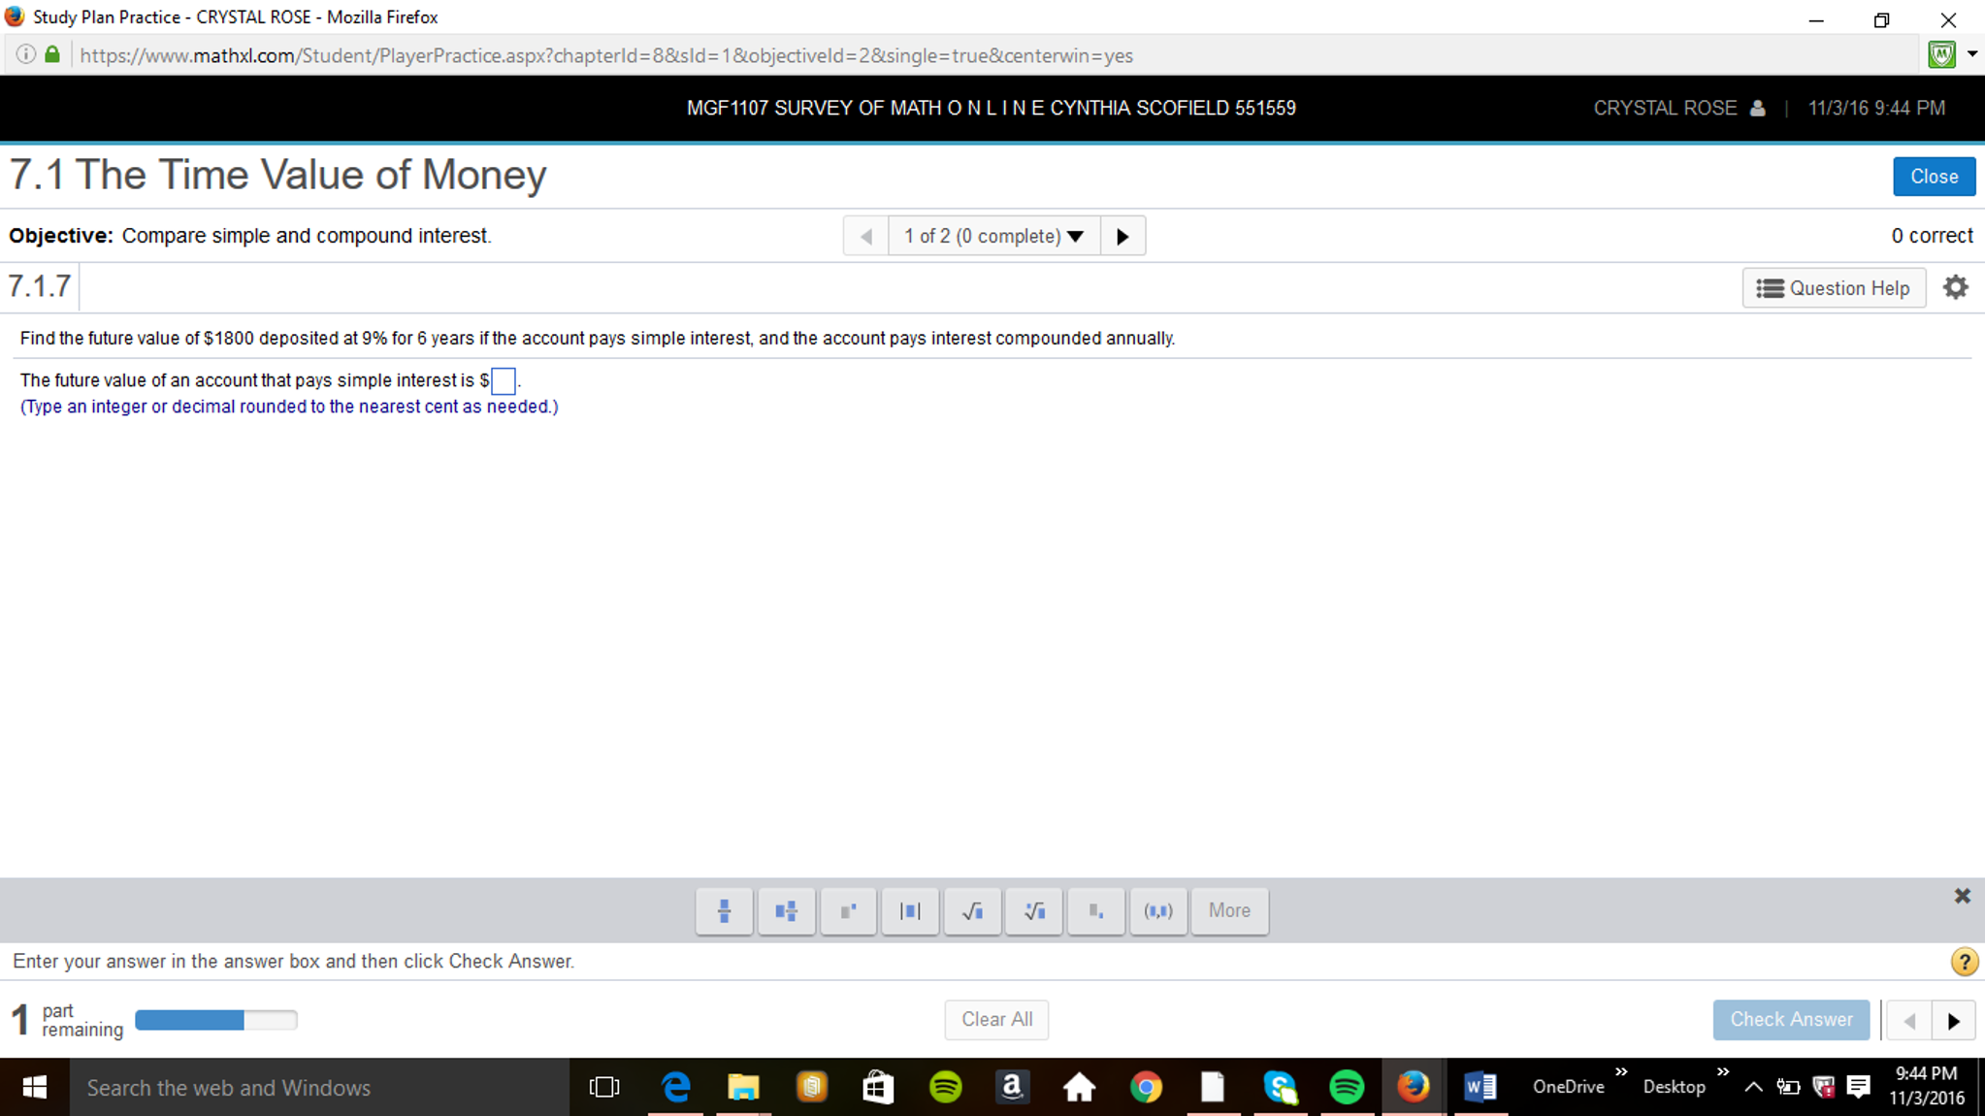
Task: Open the Windows Start menu
Action: [x=34, y=1087]
